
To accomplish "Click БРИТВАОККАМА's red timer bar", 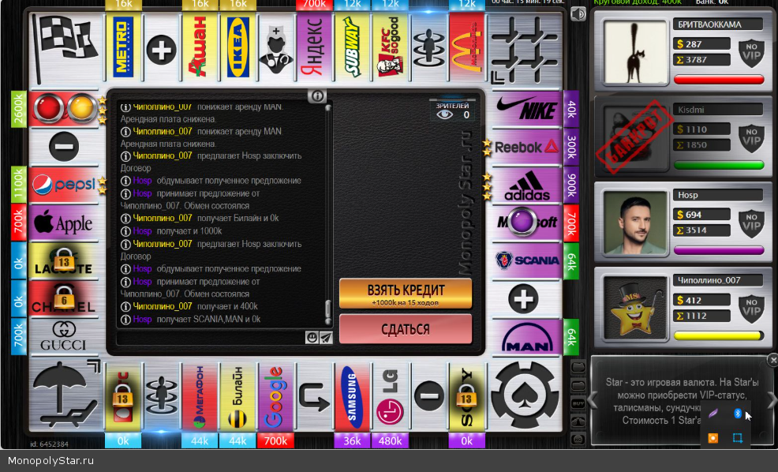I will point(719,80).
